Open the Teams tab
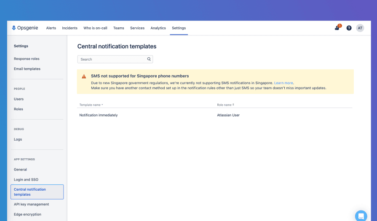 118,28
